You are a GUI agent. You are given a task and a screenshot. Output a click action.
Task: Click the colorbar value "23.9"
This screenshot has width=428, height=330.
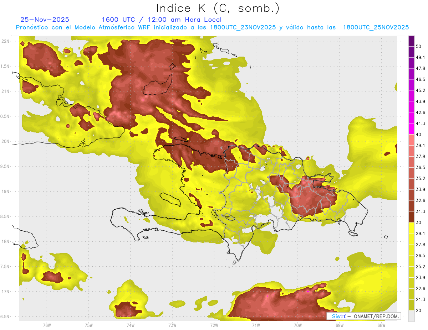tap(421, 277)
